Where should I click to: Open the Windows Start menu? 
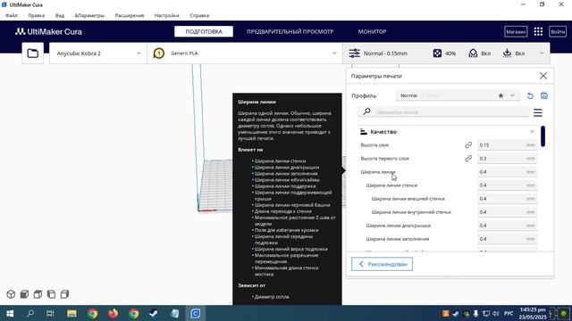click(x=10, y=313)
